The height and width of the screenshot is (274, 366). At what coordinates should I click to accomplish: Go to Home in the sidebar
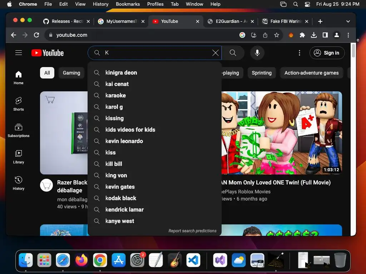click(x=19, y=78)
